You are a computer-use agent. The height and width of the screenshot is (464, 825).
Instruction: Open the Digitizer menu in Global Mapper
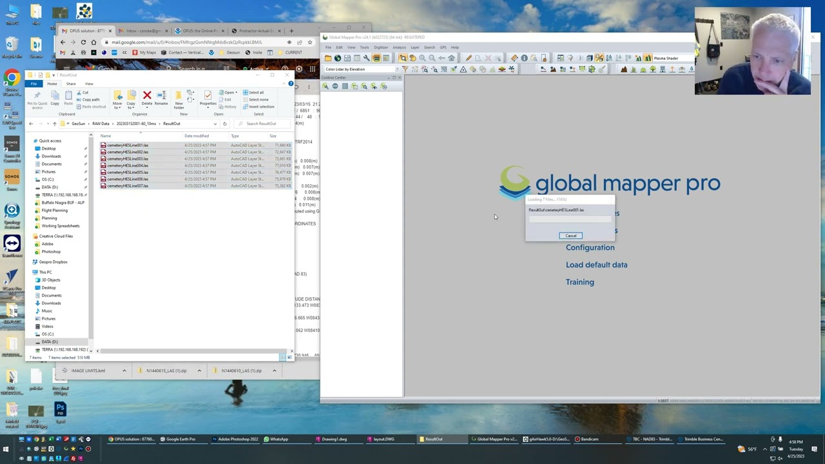[x=381, y=47]
